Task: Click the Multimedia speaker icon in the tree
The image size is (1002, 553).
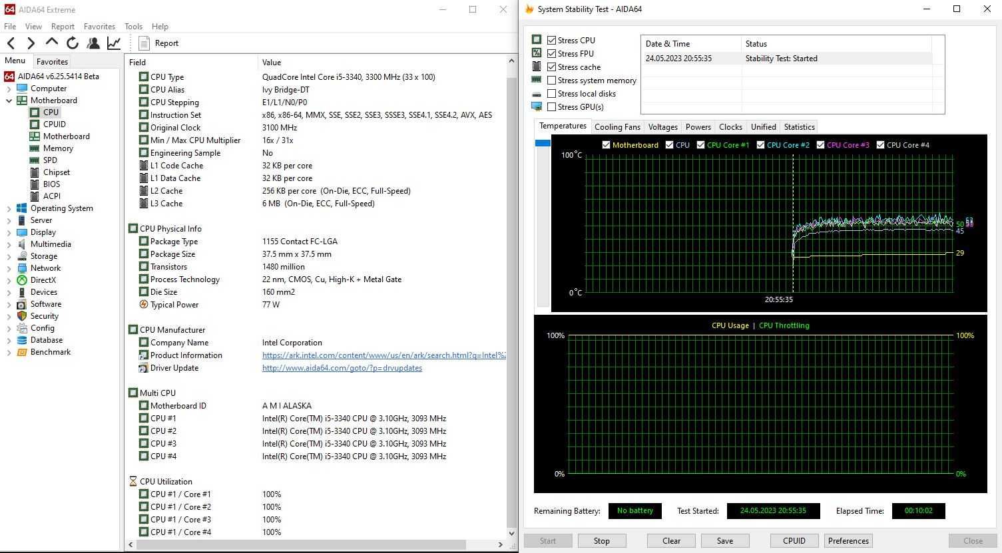Action: [22, 244]
